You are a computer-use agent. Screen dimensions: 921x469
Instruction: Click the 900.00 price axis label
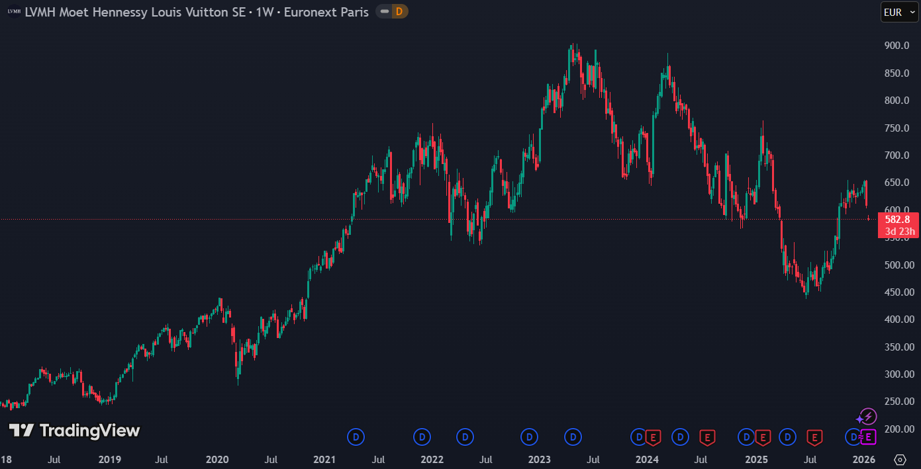897,46
